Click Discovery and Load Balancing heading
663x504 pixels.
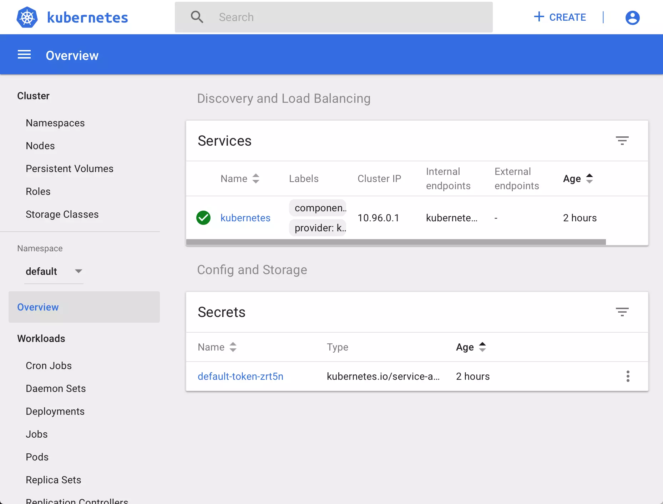tap(284, 98)
